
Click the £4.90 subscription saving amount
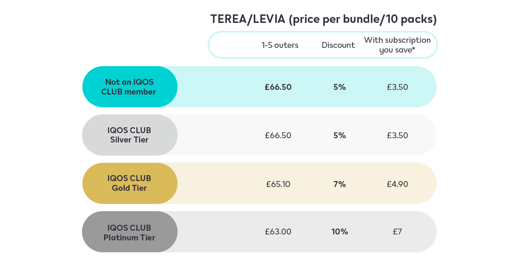point(397,184)
